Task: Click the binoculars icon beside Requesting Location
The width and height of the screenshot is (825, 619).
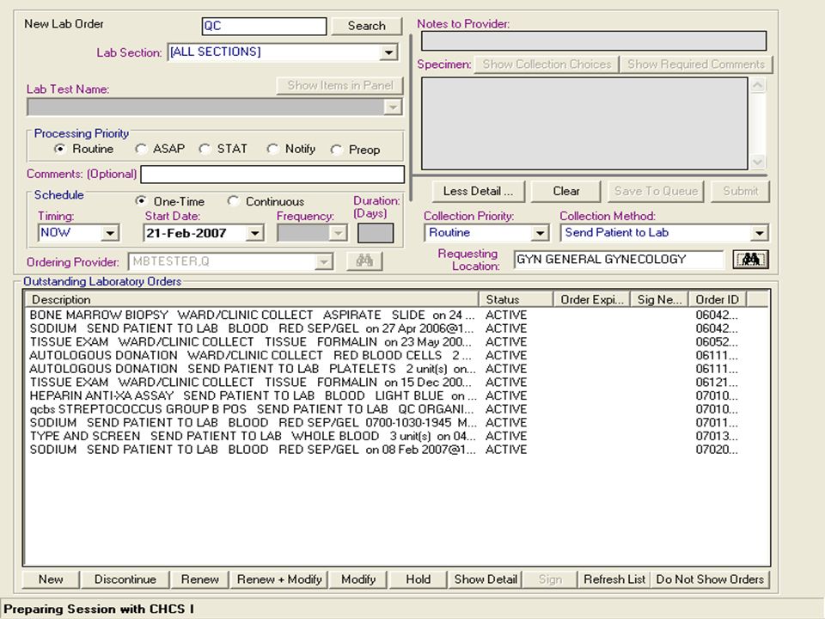Action: click(x=750, y=260)
